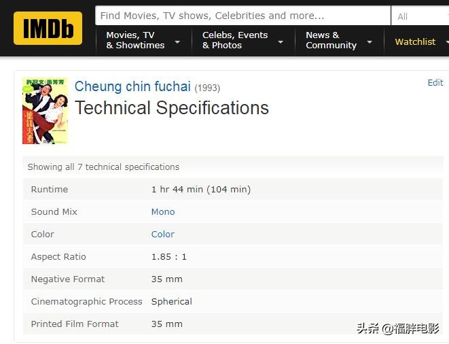Open the Cheung chin fuchai title link

click(x=132, y=86)
